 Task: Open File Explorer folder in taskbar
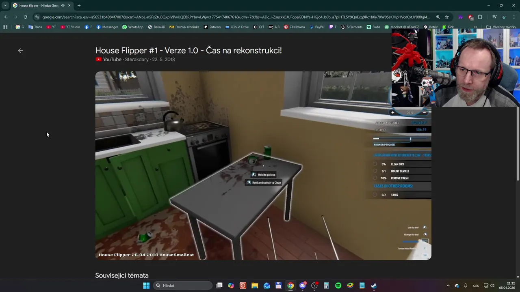coord(255,286)
